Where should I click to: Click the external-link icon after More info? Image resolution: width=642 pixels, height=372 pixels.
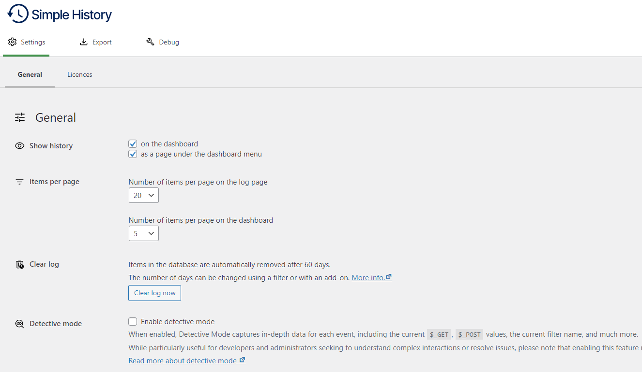coord(389,277)
